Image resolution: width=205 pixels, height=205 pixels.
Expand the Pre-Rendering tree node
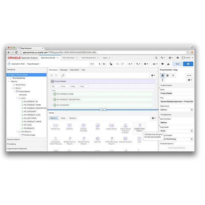click(9, 78)
